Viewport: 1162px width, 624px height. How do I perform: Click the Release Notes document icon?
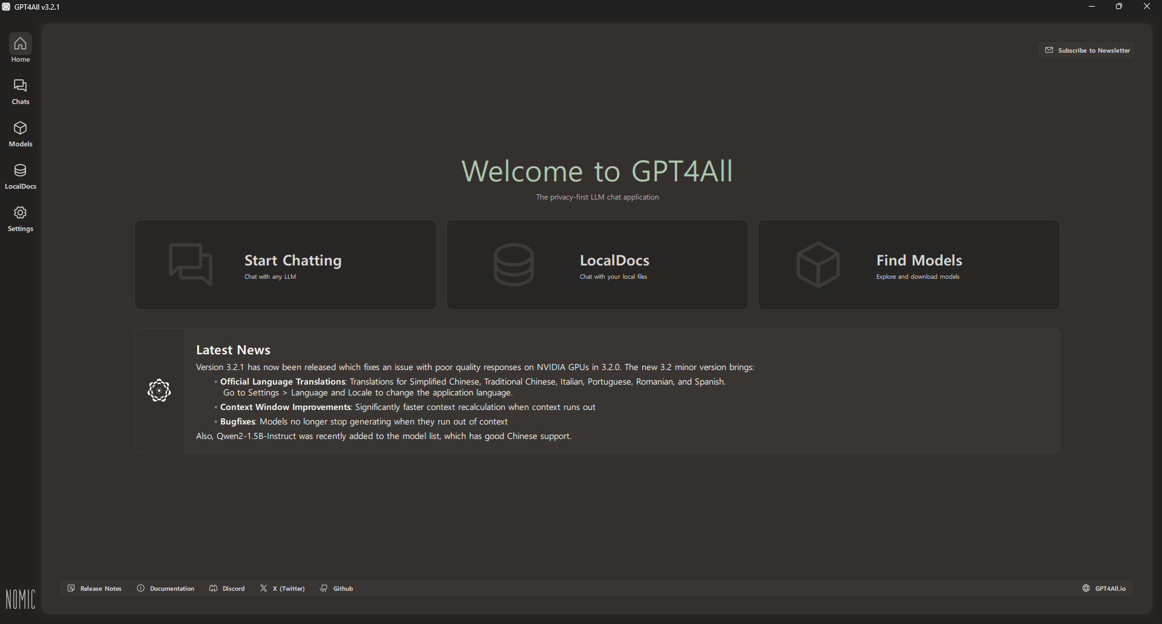[x=71, y=588]
